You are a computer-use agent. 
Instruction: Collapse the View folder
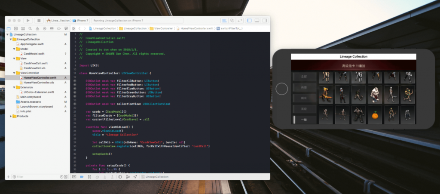tap(14, 59)
